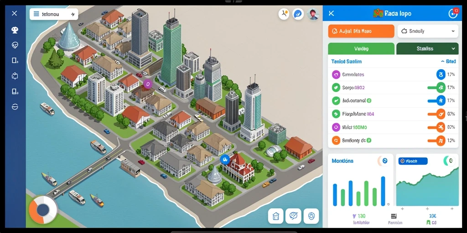Open the blue chat bubble icon
Screen dimensions: 467x233
[298, 14]
